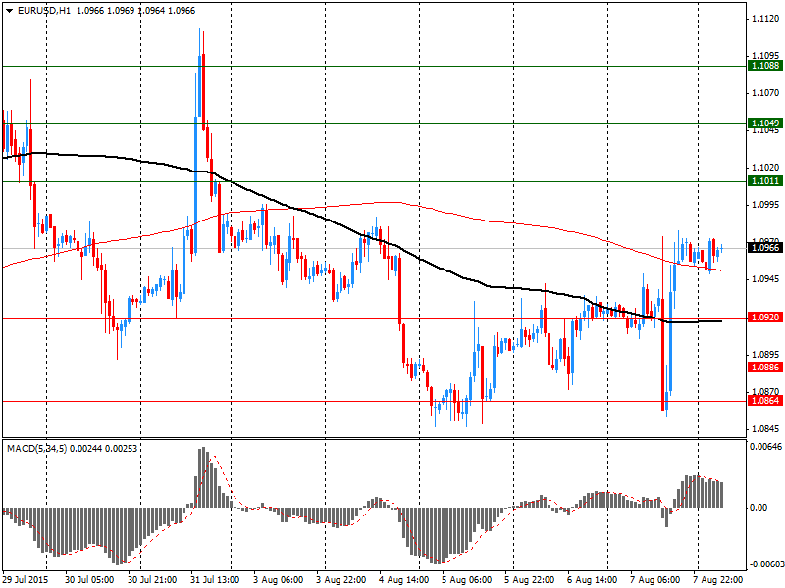Select the 1.1049 green level label
Viewport: 785px width, 588px height.
tap(765, 123)
